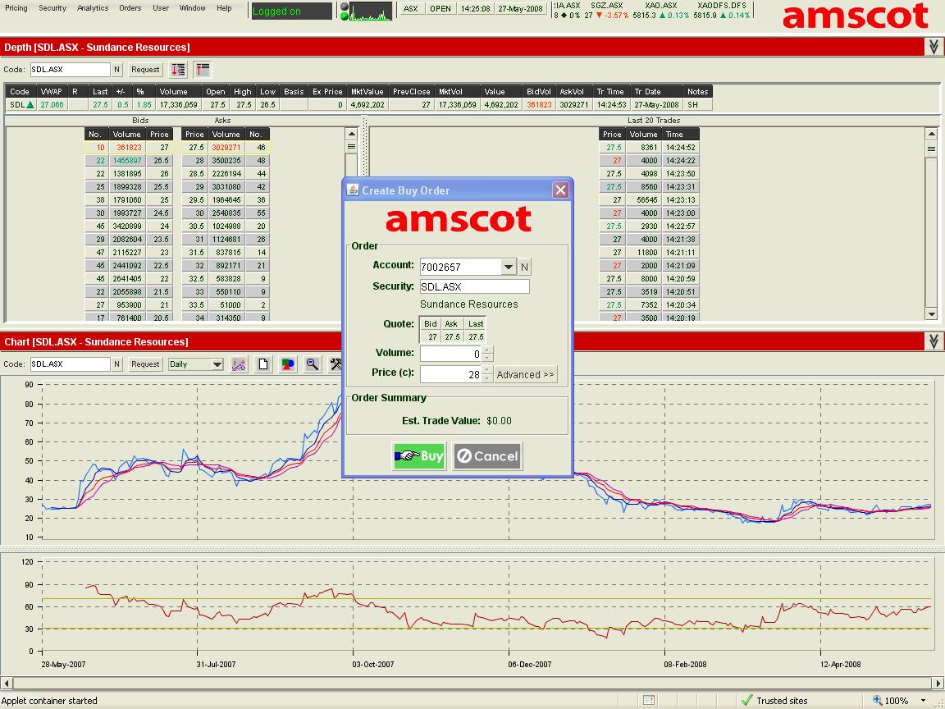Viewport: 945px width, 709px height.
Task: Click the Last 20 Trades scrollbar up arrow
Action: (931, 134)
